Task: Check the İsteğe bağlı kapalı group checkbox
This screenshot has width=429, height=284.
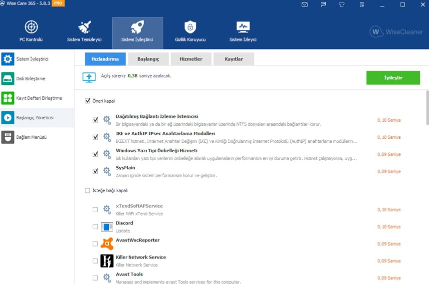Action: pyautogui.click(x=88, y=190)
